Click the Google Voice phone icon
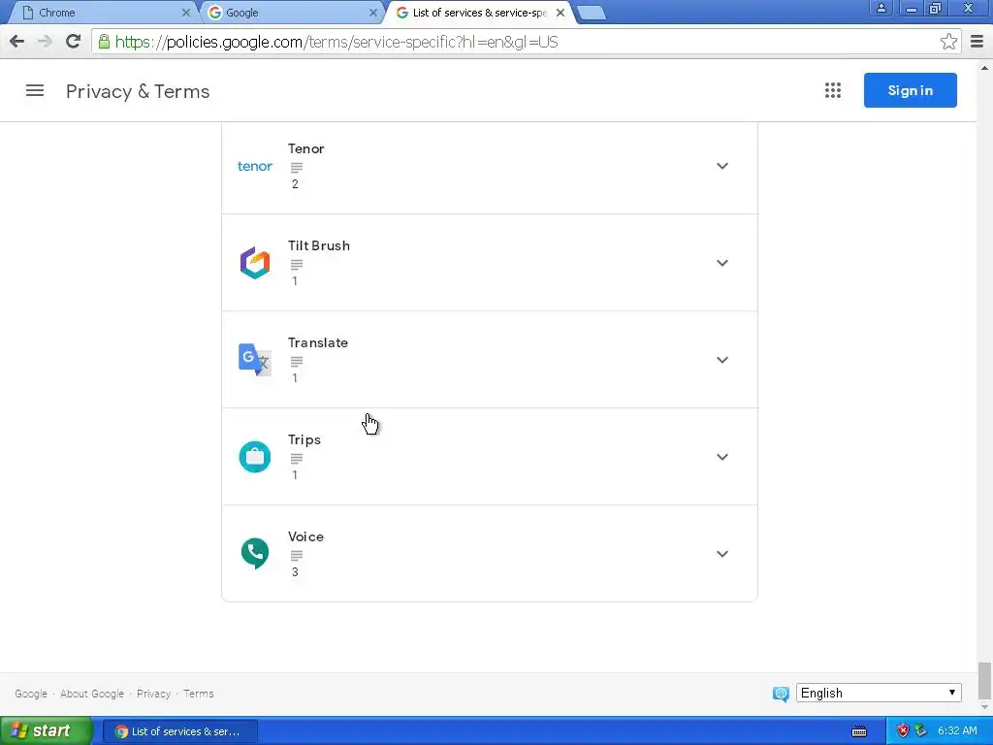The width and height of the screenshot is (993, 745). pos(255,553)
